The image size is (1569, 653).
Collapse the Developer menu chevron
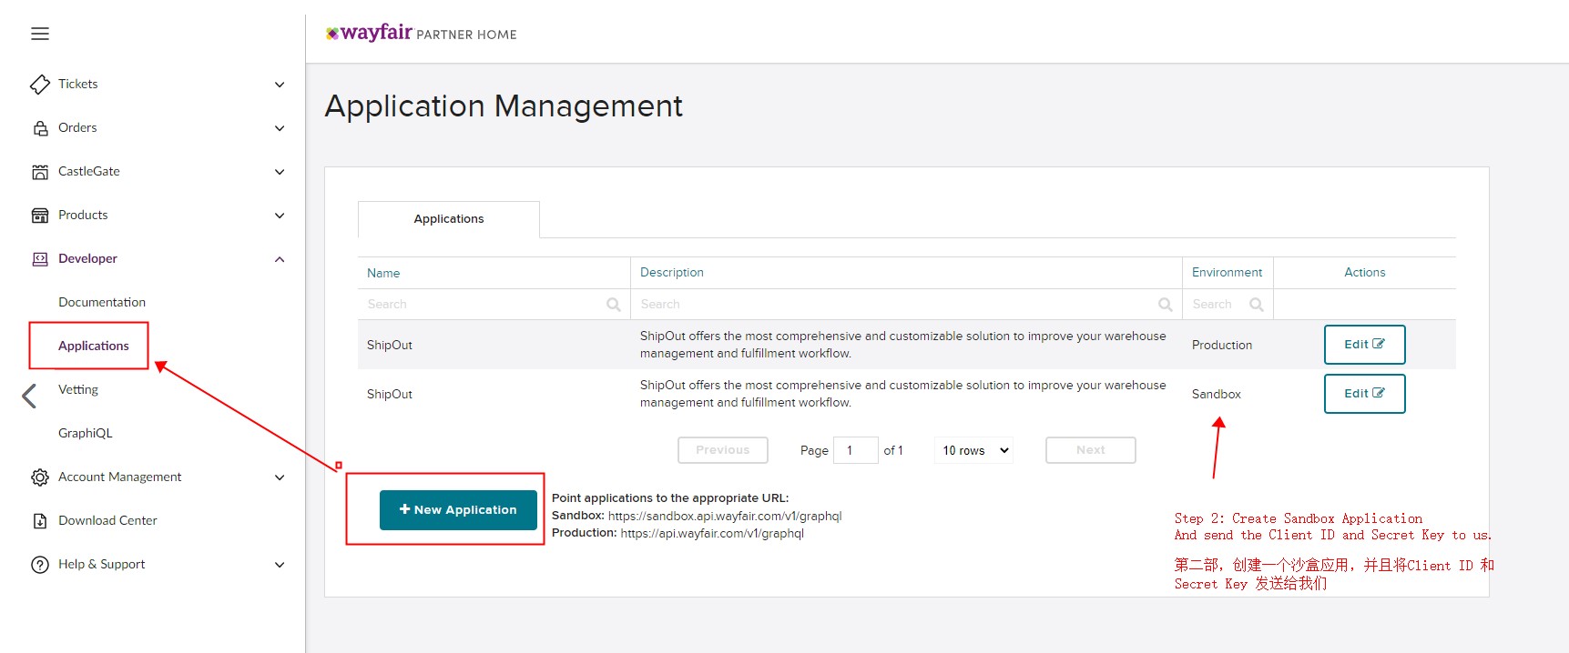(x=280, y=259)
